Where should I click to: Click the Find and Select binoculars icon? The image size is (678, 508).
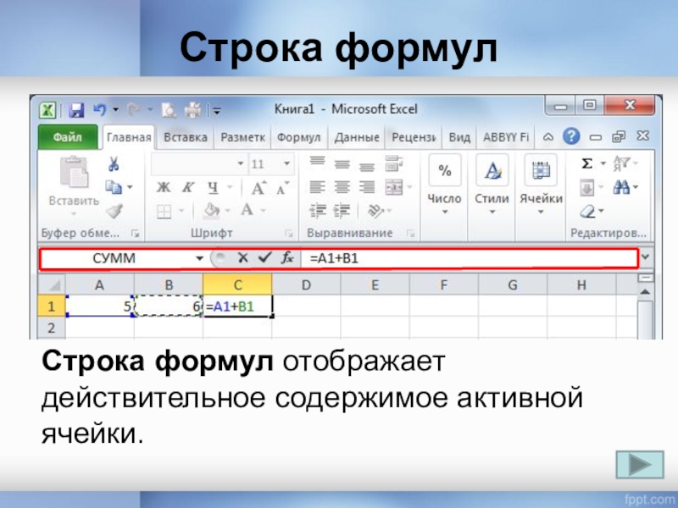621,187
